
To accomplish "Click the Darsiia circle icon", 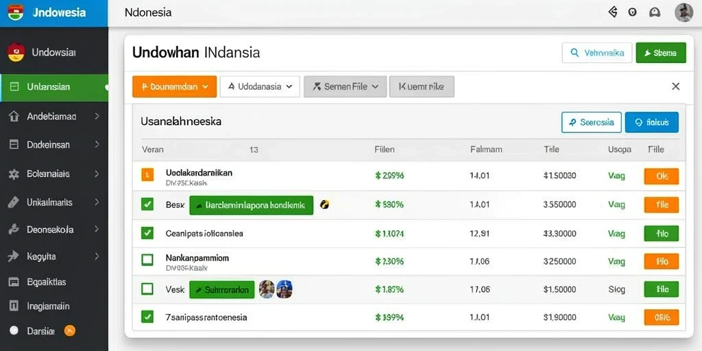I will 14,331.
